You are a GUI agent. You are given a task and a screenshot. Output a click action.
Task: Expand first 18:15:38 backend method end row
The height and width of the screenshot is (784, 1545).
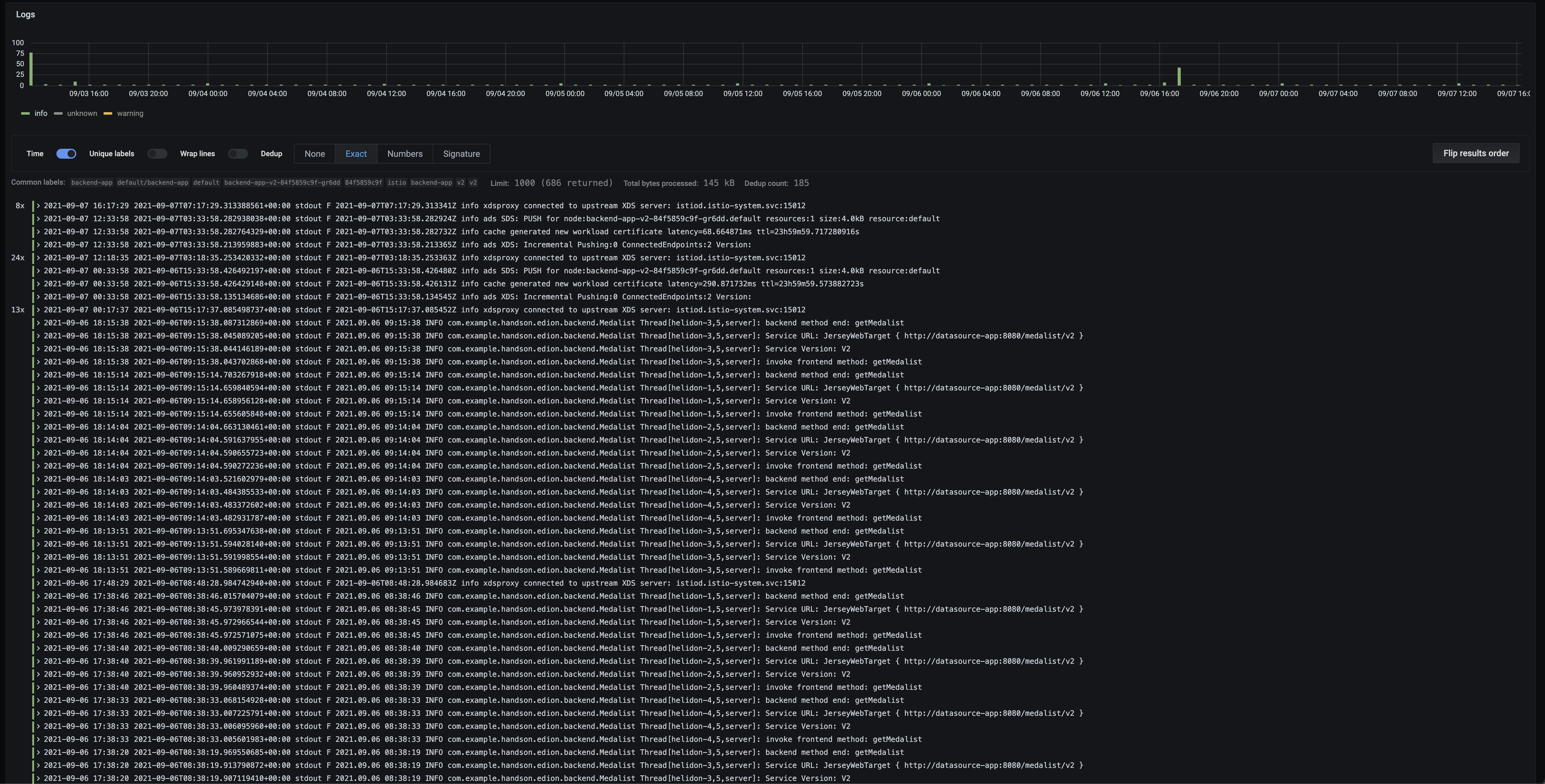coord(38,323)
